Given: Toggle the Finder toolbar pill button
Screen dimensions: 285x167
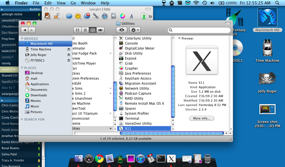Looking at the screenshot, I should tap(228, 23).
